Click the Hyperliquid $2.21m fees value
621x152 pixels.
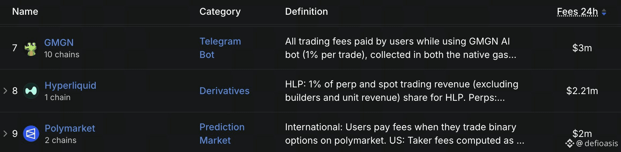[582, 91]
